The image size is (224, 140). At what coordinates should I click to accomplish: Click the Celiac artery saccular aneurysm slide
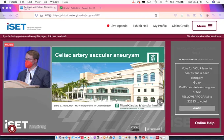tap(108, 78)
